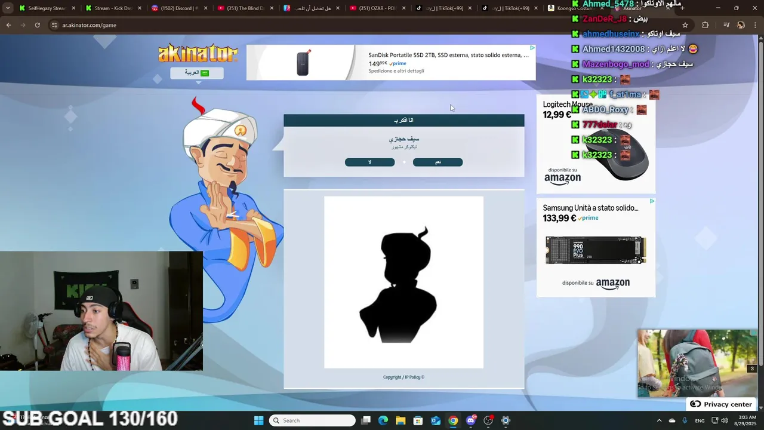The image size is (764, 430).
Task: Answer لا (no) to the guess
Action: (x=369, y=162)
